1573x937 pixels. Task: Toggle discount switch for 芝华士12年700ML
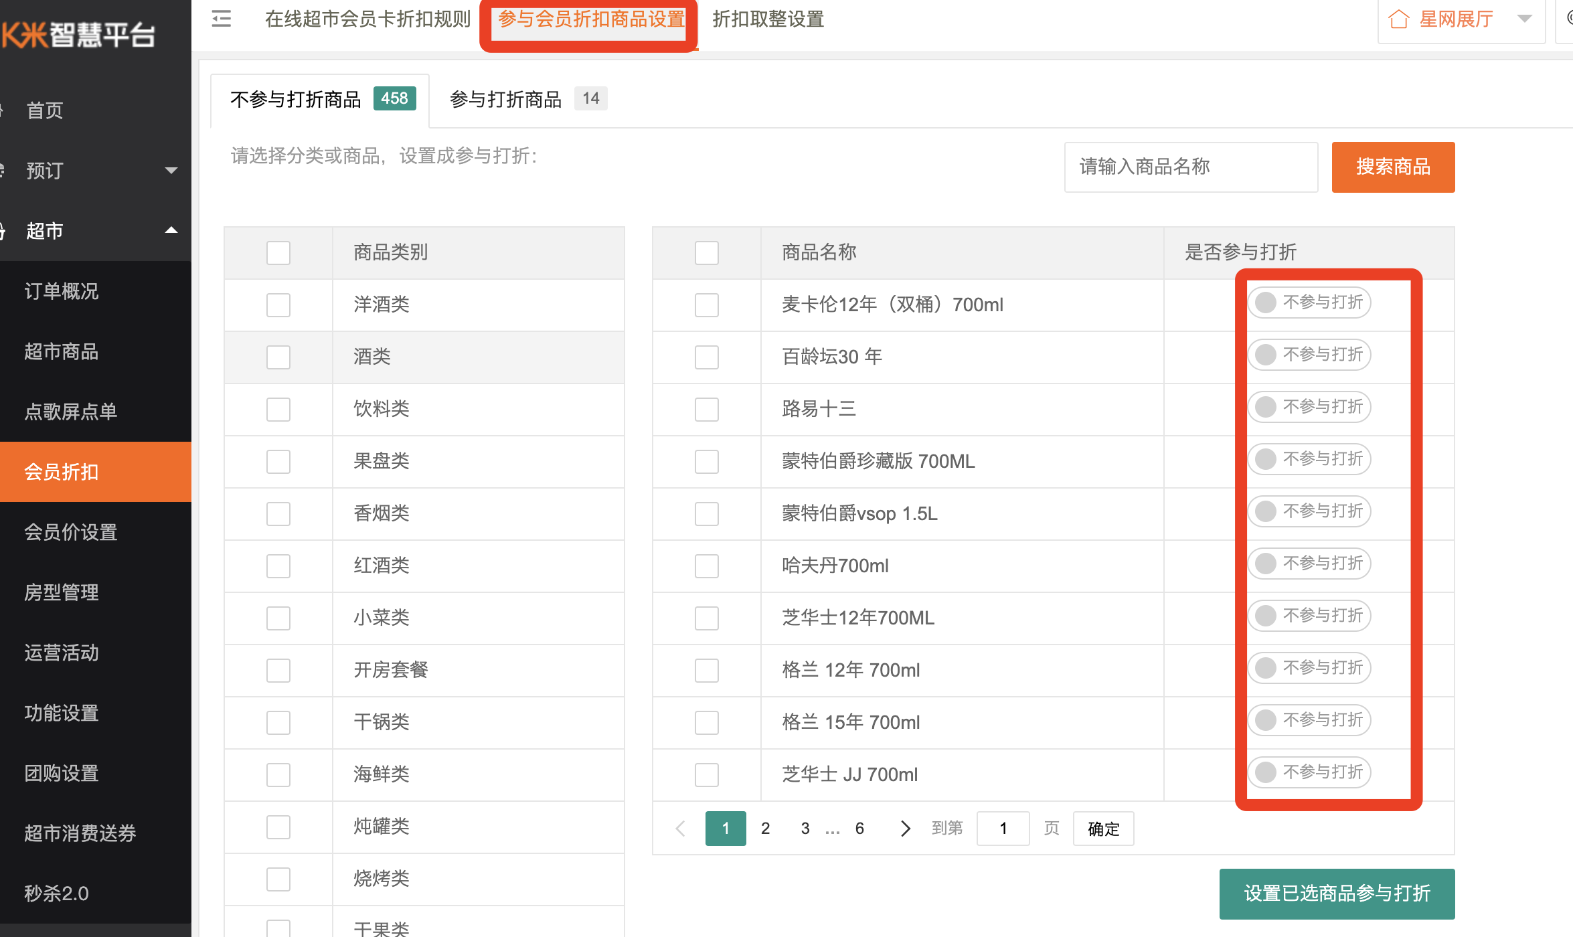click(x=1309, y=616)
